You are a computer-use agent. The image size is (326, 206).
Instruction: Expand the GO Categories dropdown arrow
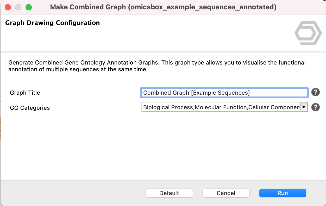pos(304,107)
